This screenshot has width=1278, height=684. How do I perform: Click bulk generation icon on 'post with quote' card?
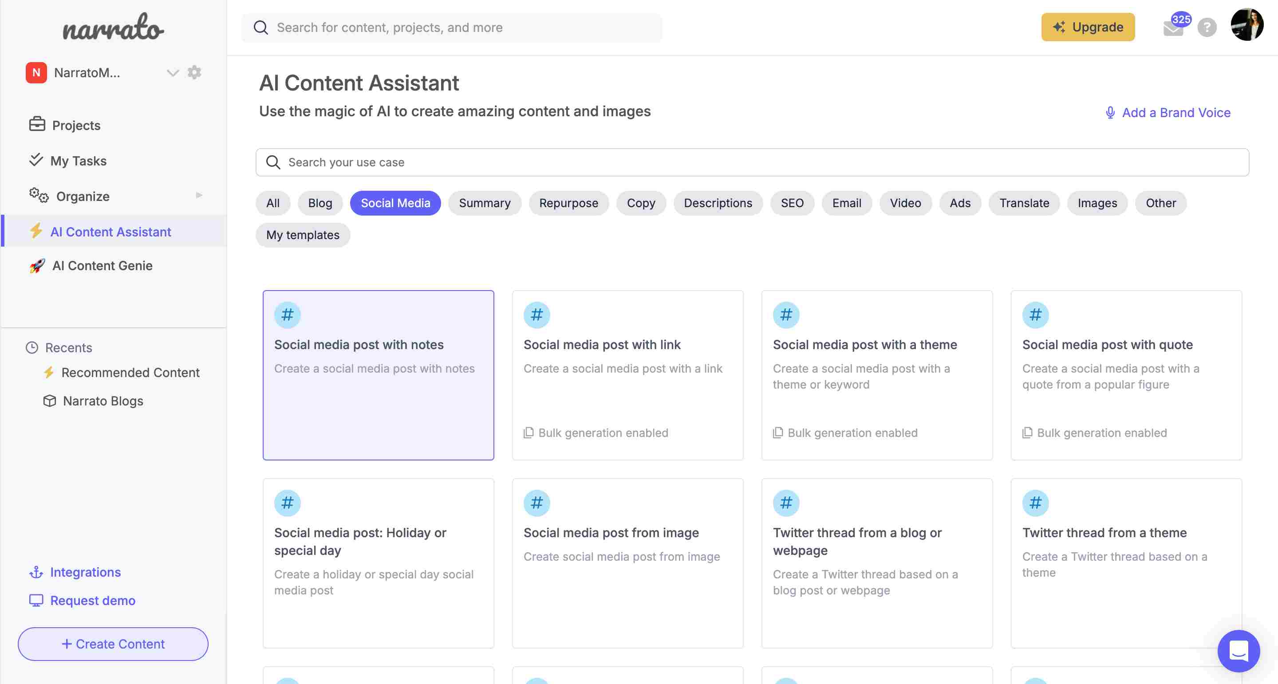1027,432
